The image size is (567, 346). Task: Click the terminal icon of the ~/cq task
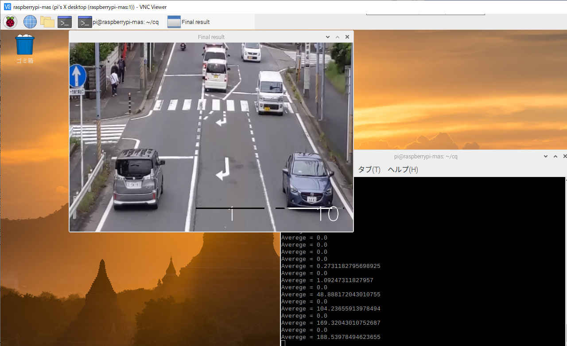click(85, 22)
